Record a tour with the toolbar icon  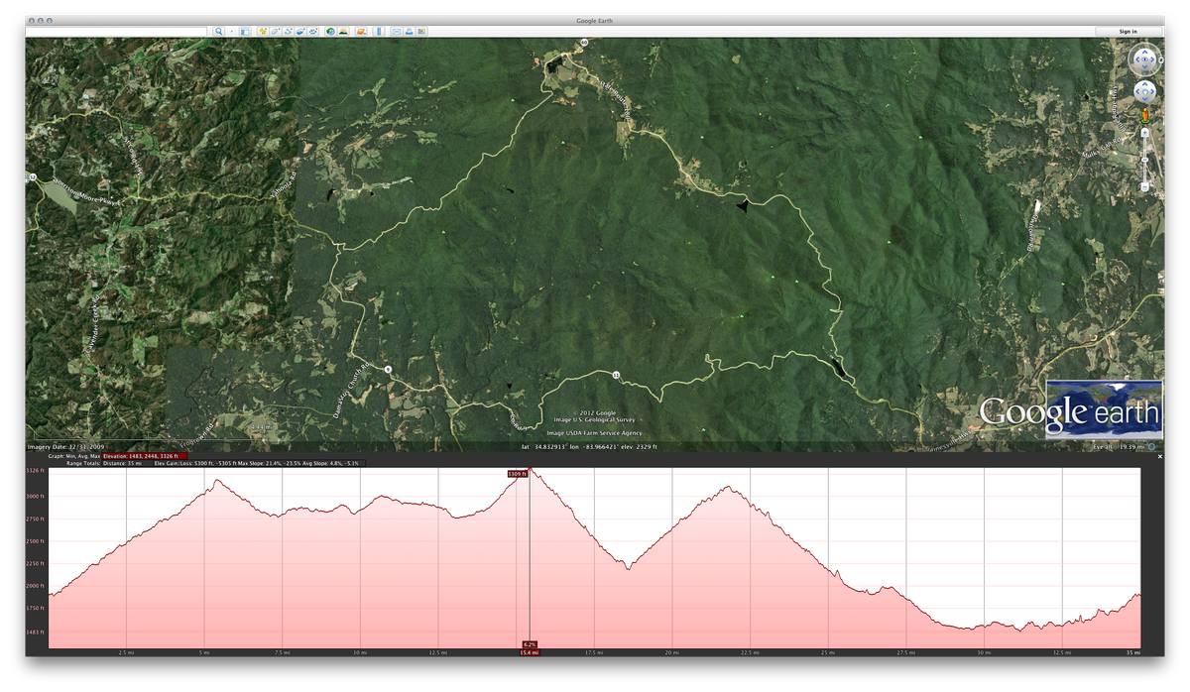[x=312, y=32]
